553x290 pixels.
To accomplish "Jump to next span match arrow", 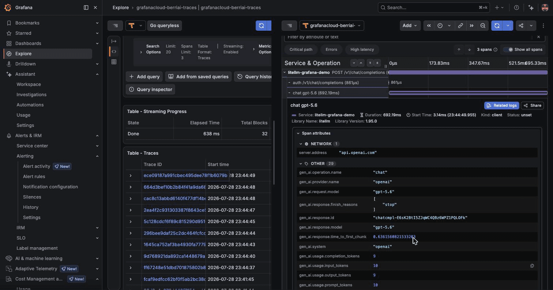I will click(x=469, y=49).
